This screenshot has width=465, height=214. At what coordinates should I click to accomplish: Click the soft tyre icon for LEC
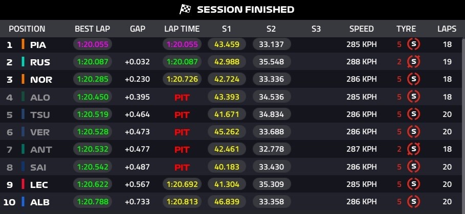(x=413, y=184)
